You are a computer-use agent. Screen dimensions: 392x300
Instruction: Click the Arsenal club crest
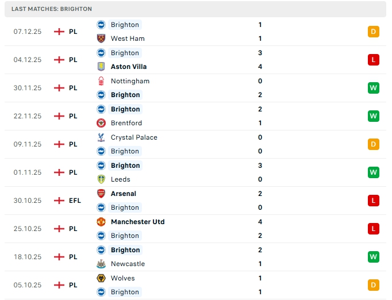(x=101, y=194)
